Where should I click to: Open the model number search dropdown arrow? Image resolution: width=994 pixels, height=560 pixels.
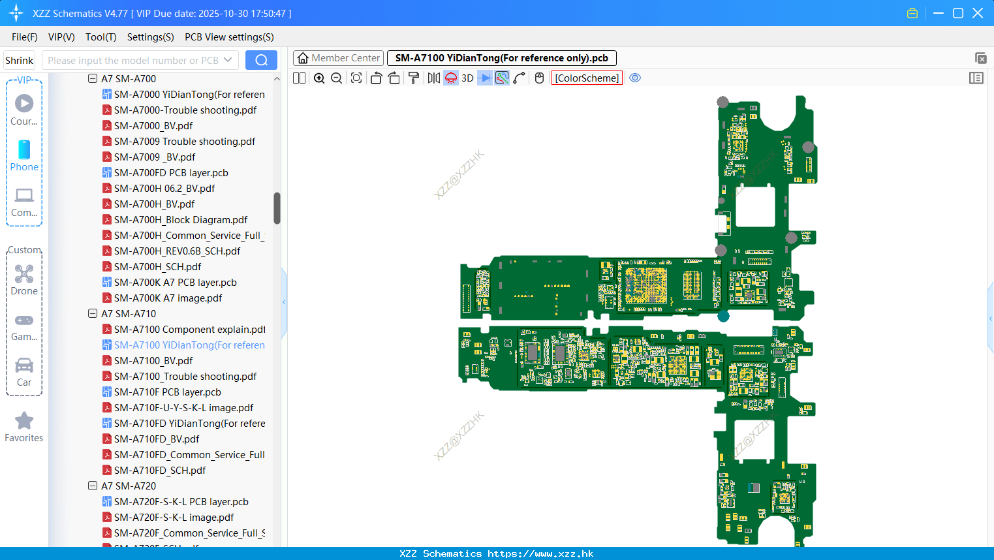[228, 60]
